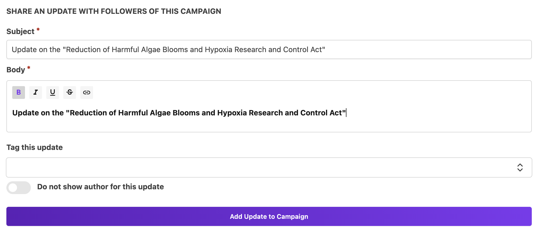Viewport: 544px width, 235px height.
Task: Toggle off author display switch
Action: (x=19, y=188)
